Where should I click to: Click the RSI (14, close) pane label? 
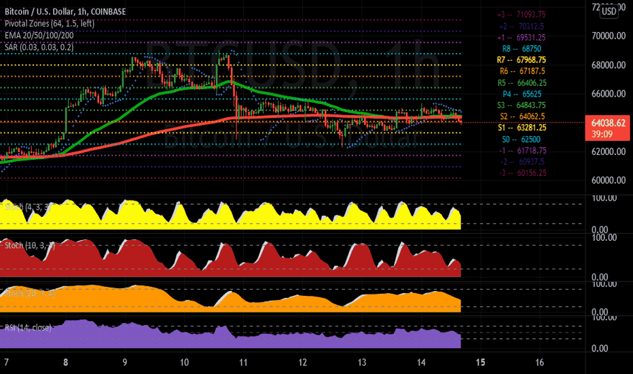[x=28, y=328]
